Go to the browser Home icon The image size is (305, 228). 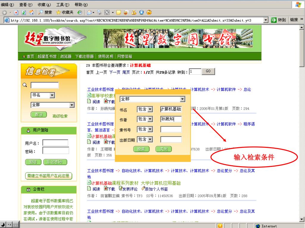32,12
